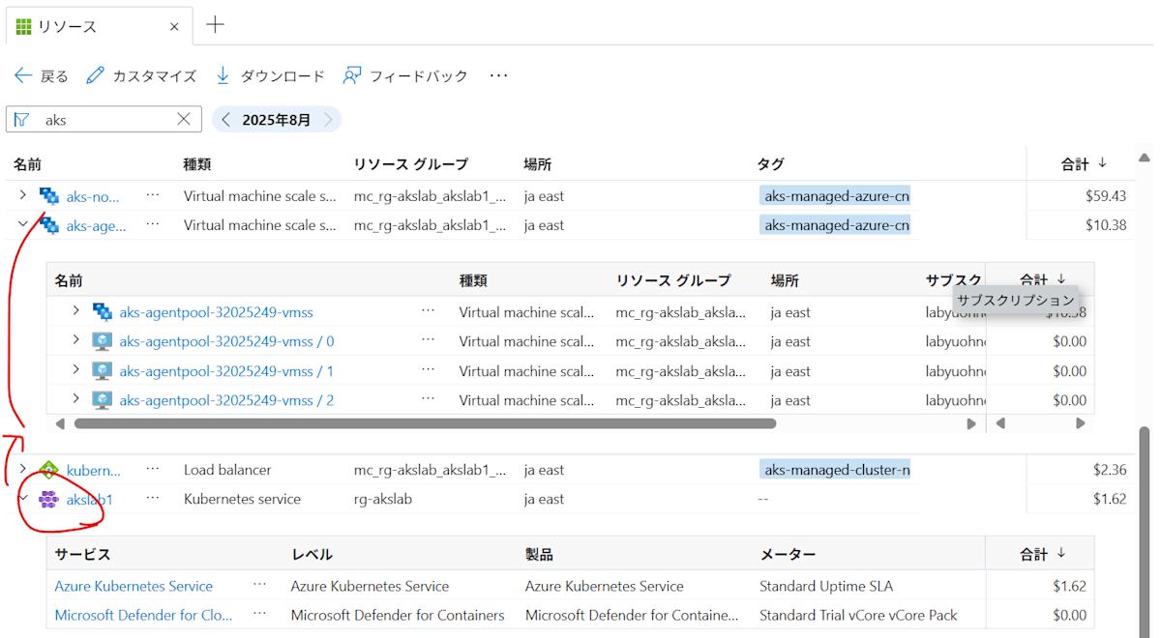The height and width of the screenshot is (638, 1161).
Task: Go to next month after 2025年8月
Action: (328, 120)
